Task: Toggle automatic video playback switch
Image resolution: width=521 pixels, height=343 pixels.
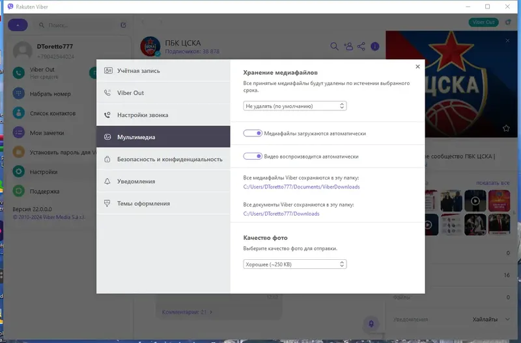Action: 253,156
